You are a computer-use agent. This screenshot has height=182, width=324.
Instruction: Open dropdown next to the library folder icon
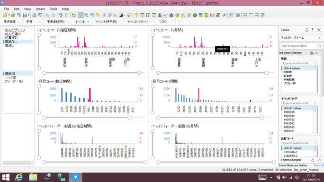tap(9, 15)
